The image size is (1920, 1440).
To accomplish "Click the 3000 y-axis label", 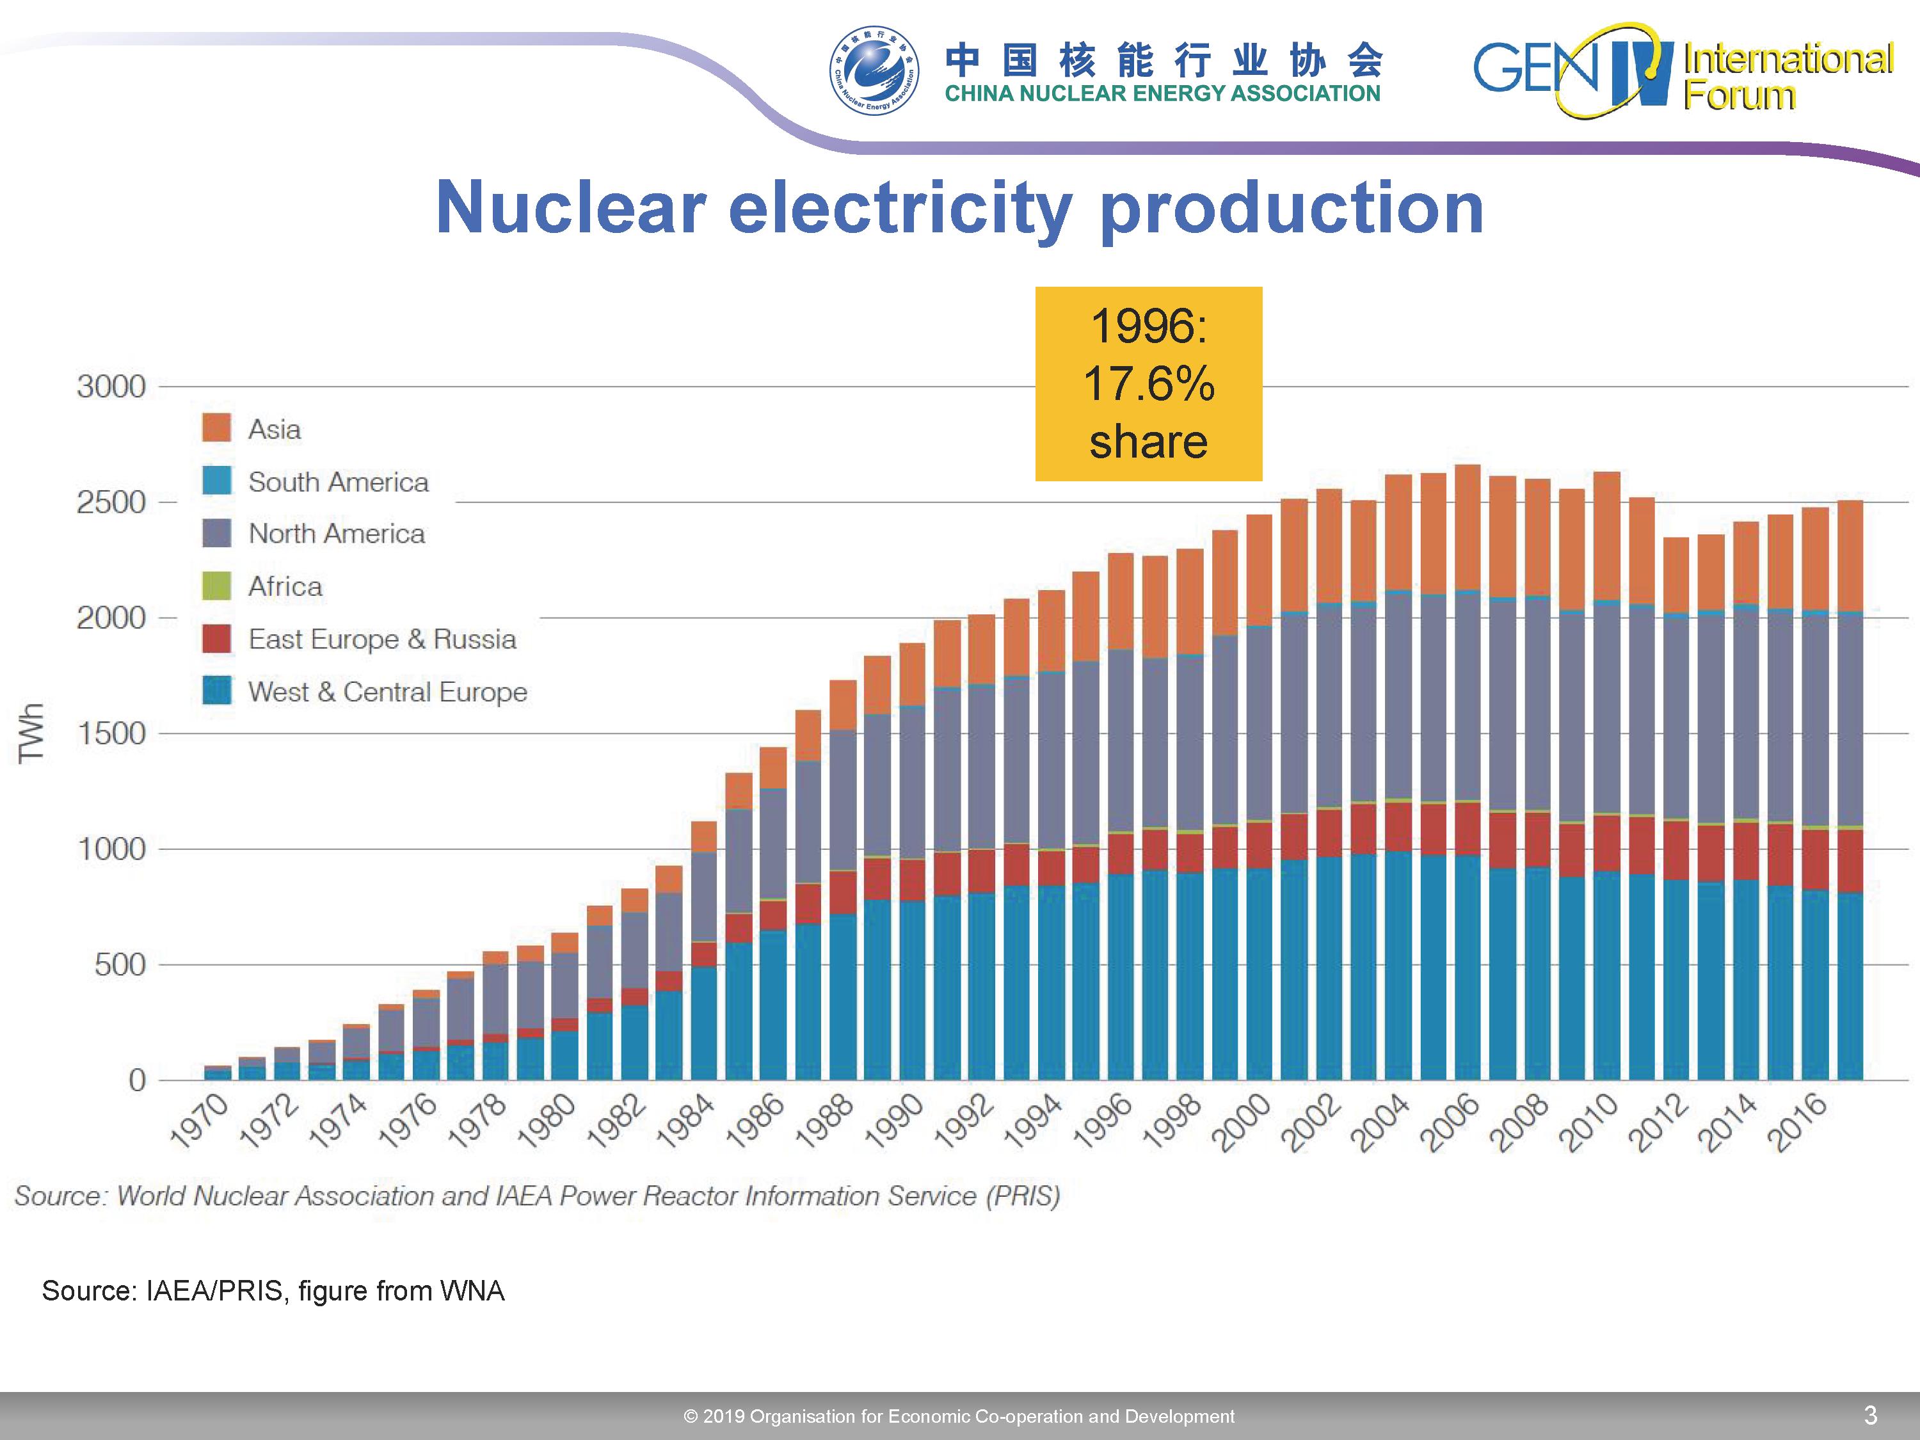I will tap(111, 387).
